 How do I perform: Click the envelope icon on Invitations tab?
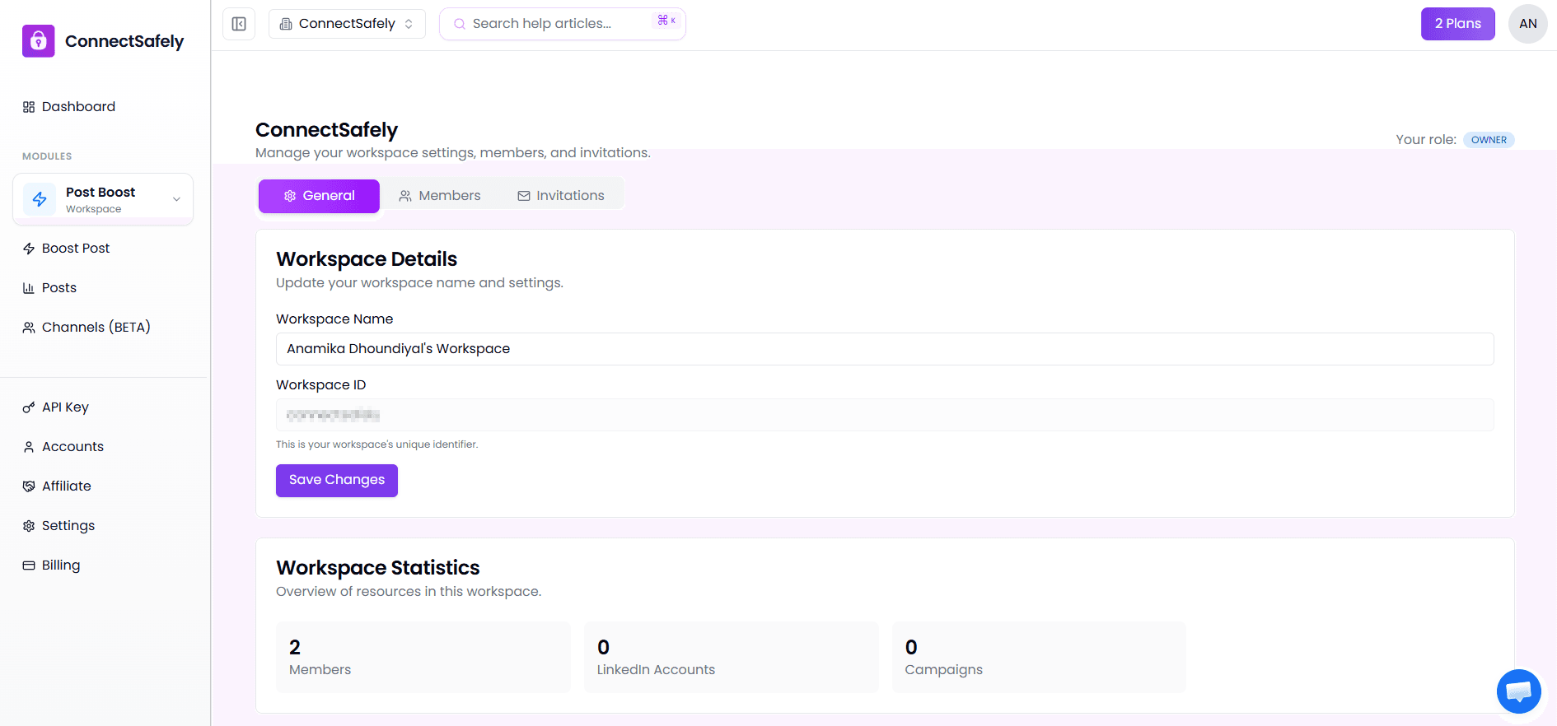[524, 196]
